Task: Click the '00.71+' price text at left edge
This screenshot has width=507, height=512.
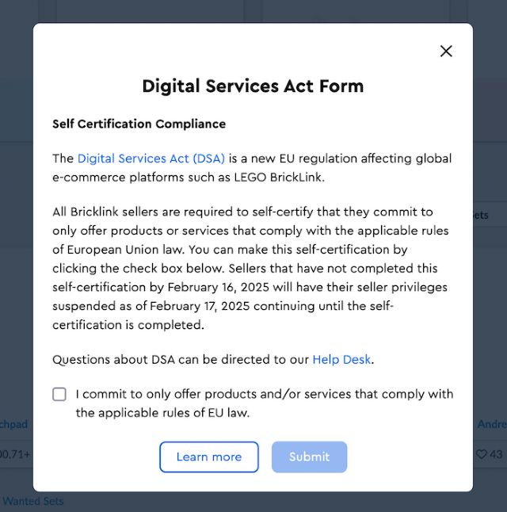Action: click(x=15, y=454)
